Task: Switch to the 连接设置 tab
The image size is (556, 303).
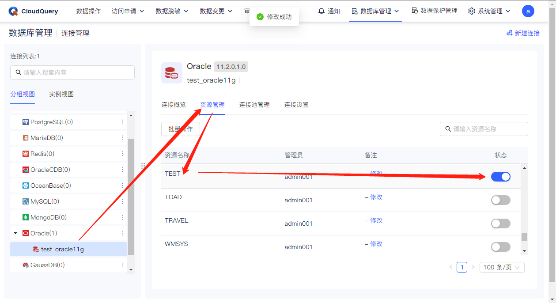Action: click(296, 105)
